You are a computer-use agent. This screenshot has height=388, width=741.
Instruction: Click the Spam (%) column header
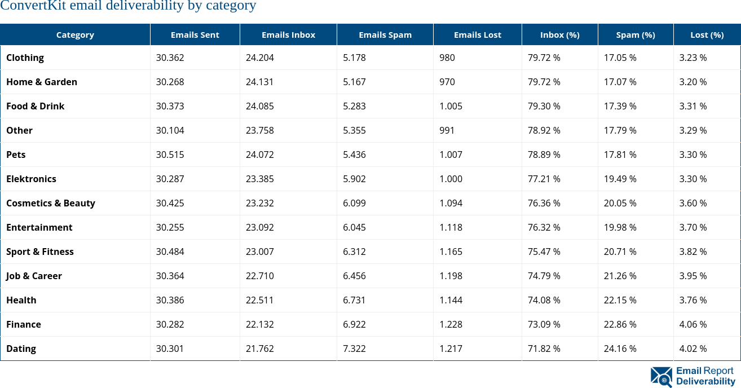click(x=635, y=34)
